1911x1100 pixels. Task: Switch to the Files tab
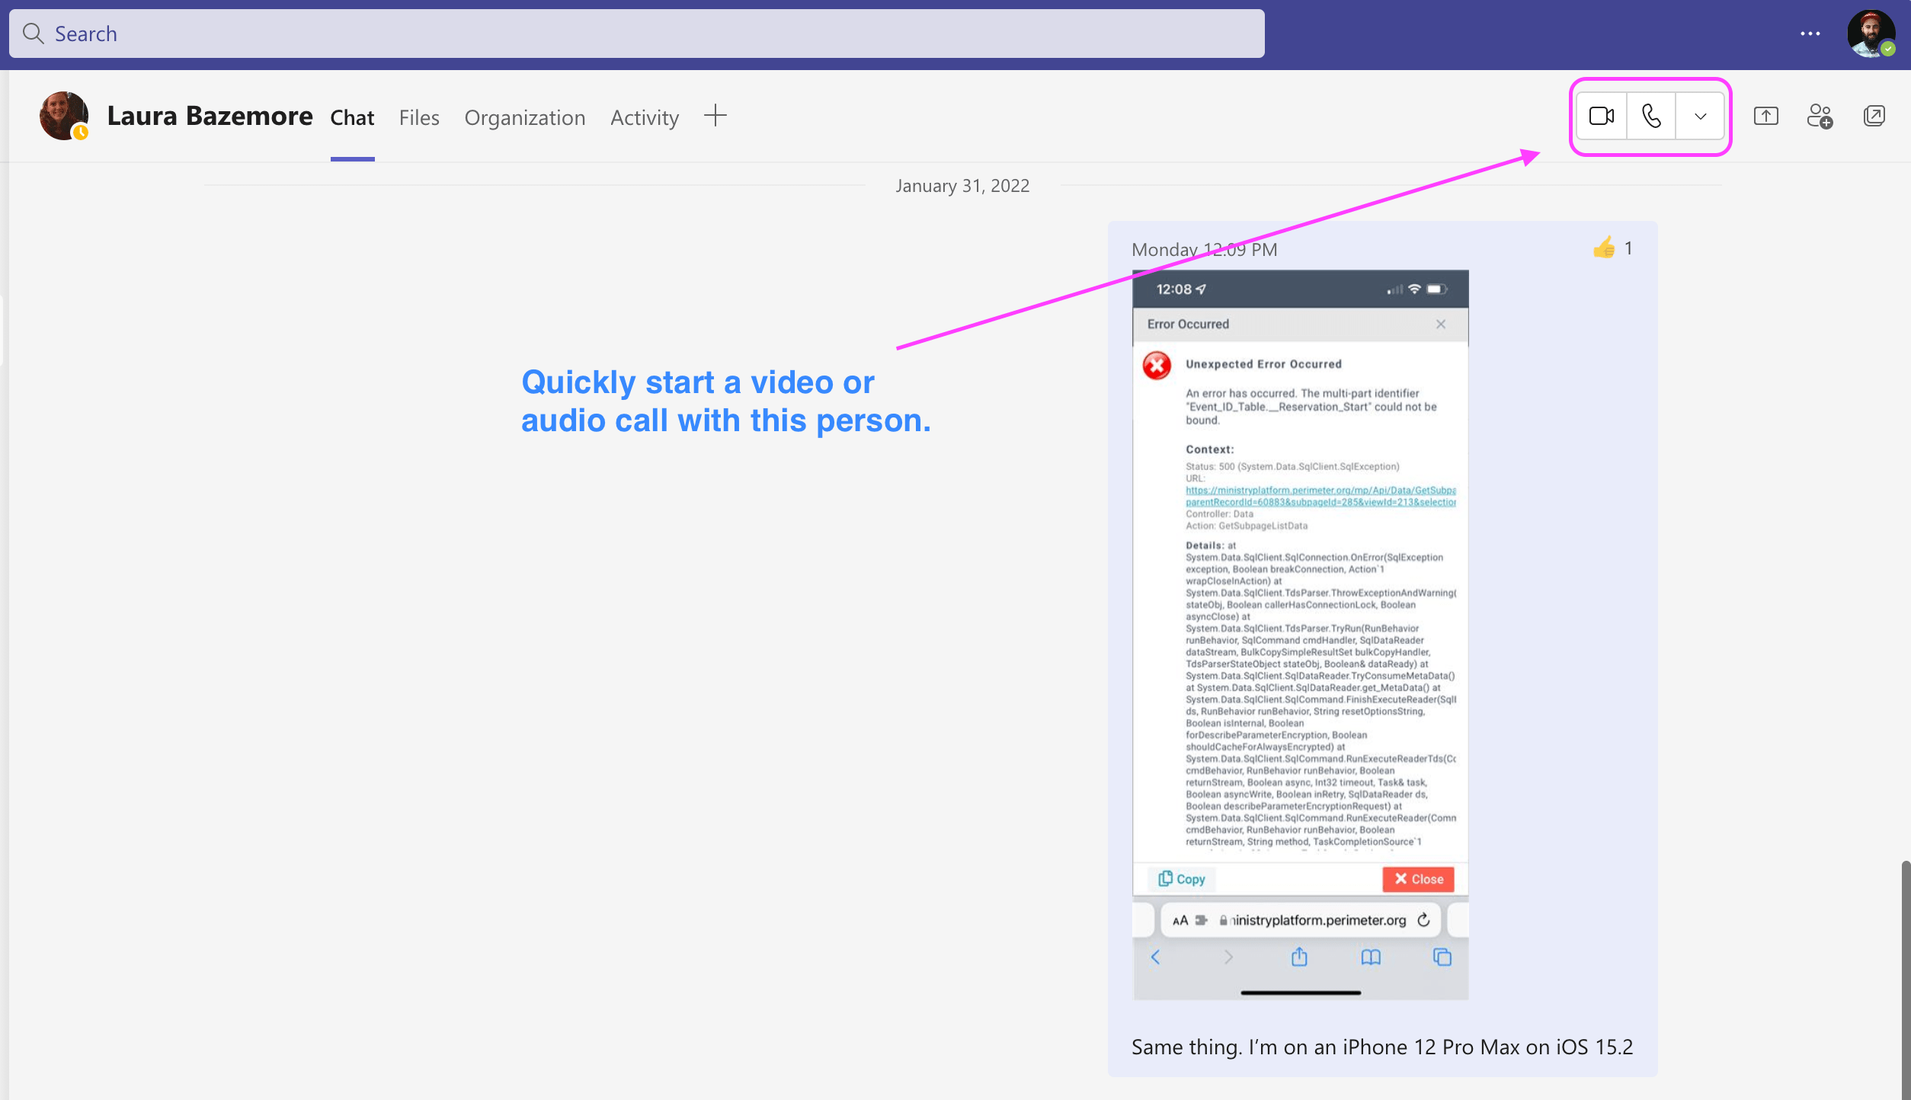(x=418, y=116)
